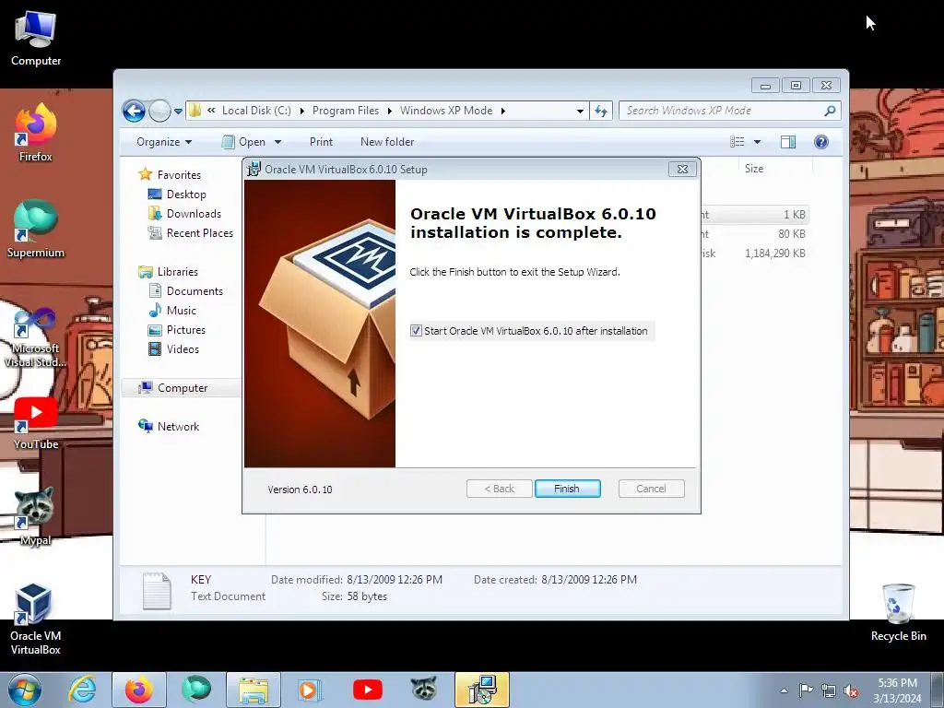This screenshot has height=708, width=944.
Task: Launch Firefox from the desktop shortcut
Action: (36, 133)
